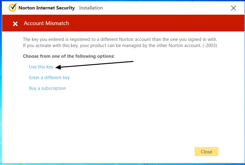
Task: Click the word "key" in "Use this key"
Action: tap(50, 67)
